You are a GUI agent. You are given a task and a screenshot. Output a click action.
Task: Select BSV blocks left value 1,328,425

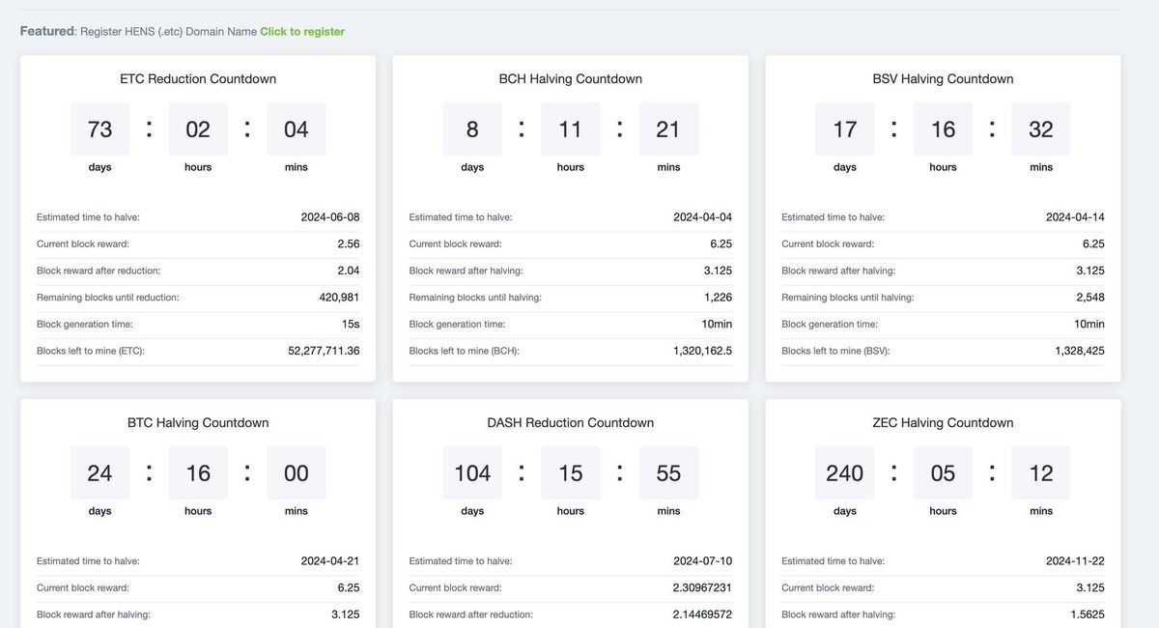point(1080,350)
